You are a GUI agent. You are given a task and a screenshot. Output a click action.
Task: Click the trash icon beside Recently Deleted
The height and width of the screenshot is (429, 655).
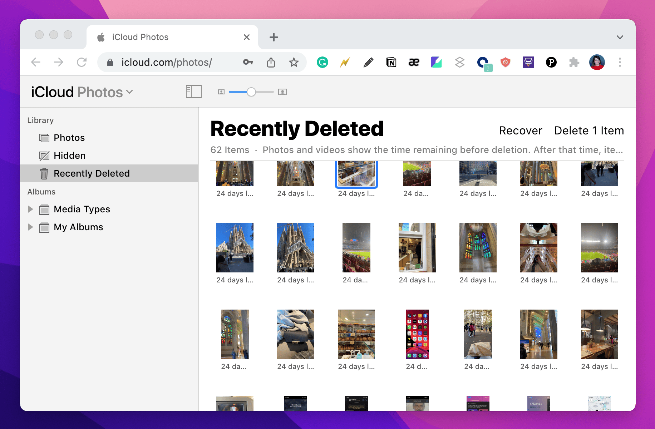point(44,173)
